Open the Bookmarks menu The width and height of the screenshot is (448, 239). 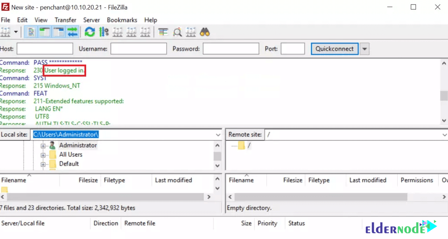pos(122,20)
